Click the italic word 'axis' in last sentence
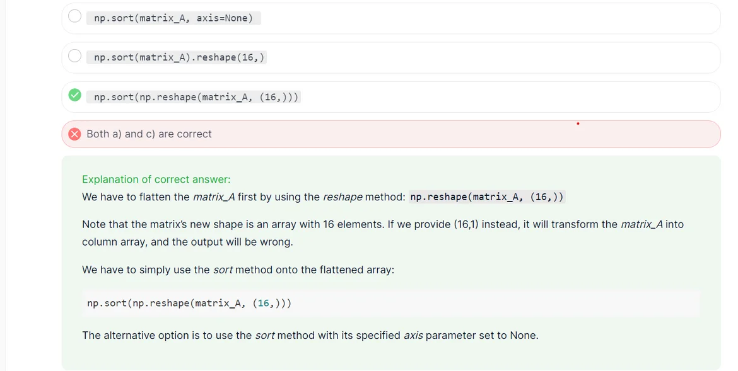The width and height of the screenshot is (738, 371). click(413, 336)
